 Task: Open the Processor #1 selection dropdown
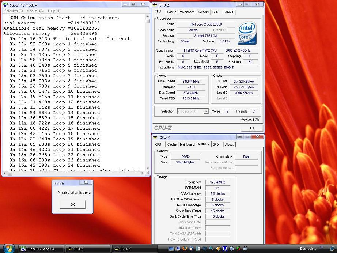pos(206,112)
